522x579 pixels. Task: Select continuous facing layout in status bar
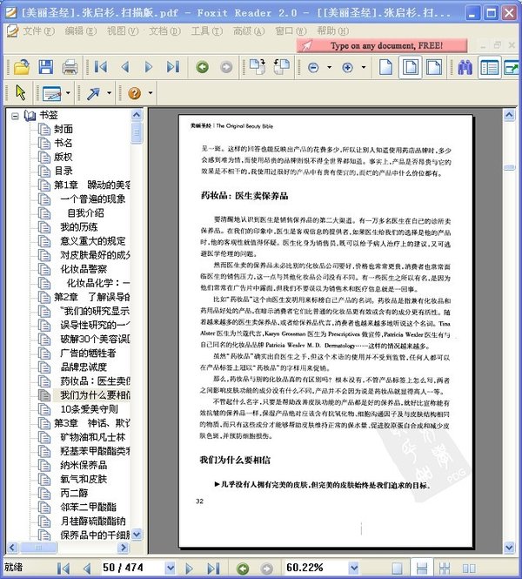point(445,569)
